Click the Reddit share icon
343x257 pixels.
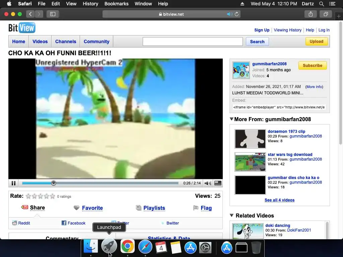(14, 223)
